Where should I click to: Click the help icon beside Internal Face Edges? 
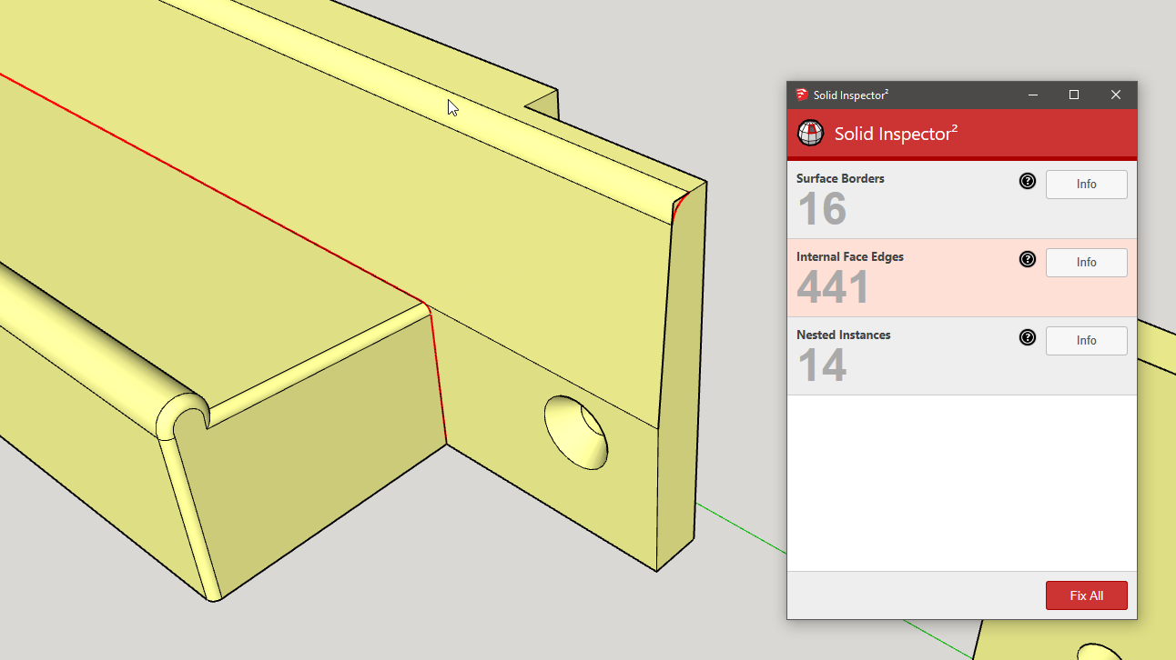1028,260
